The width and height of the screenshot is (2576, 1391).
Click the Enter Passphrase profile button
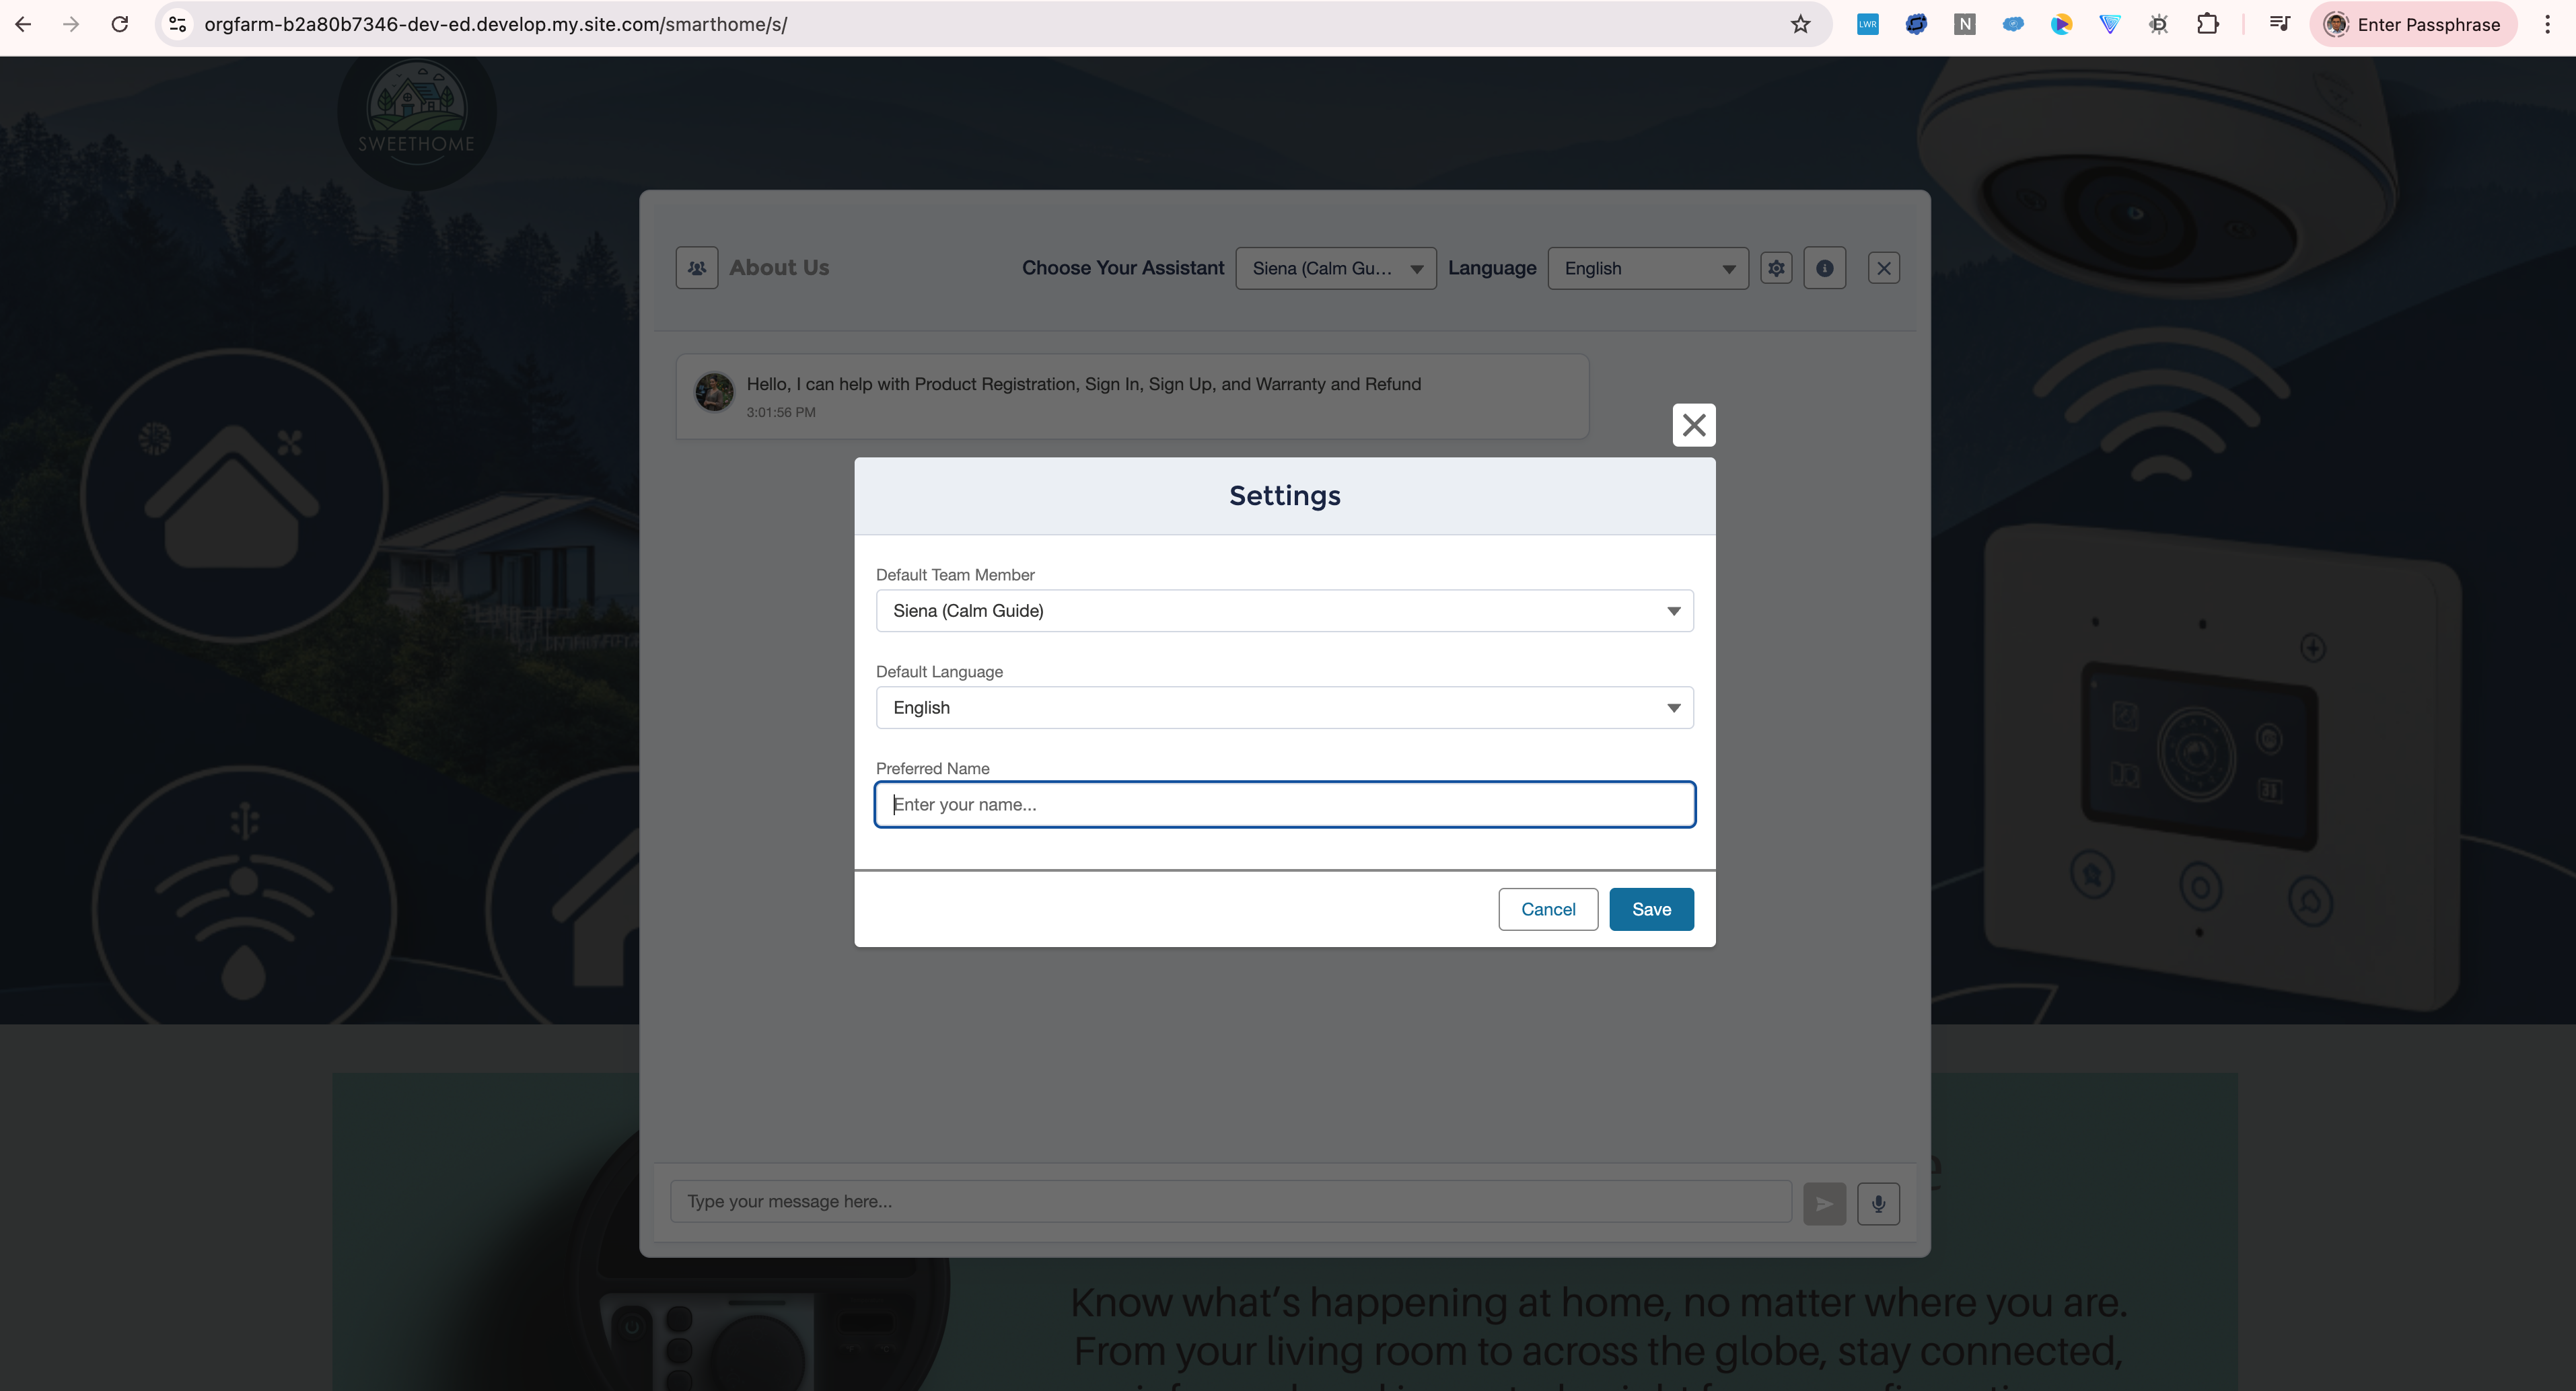(x=2412, y=24)
